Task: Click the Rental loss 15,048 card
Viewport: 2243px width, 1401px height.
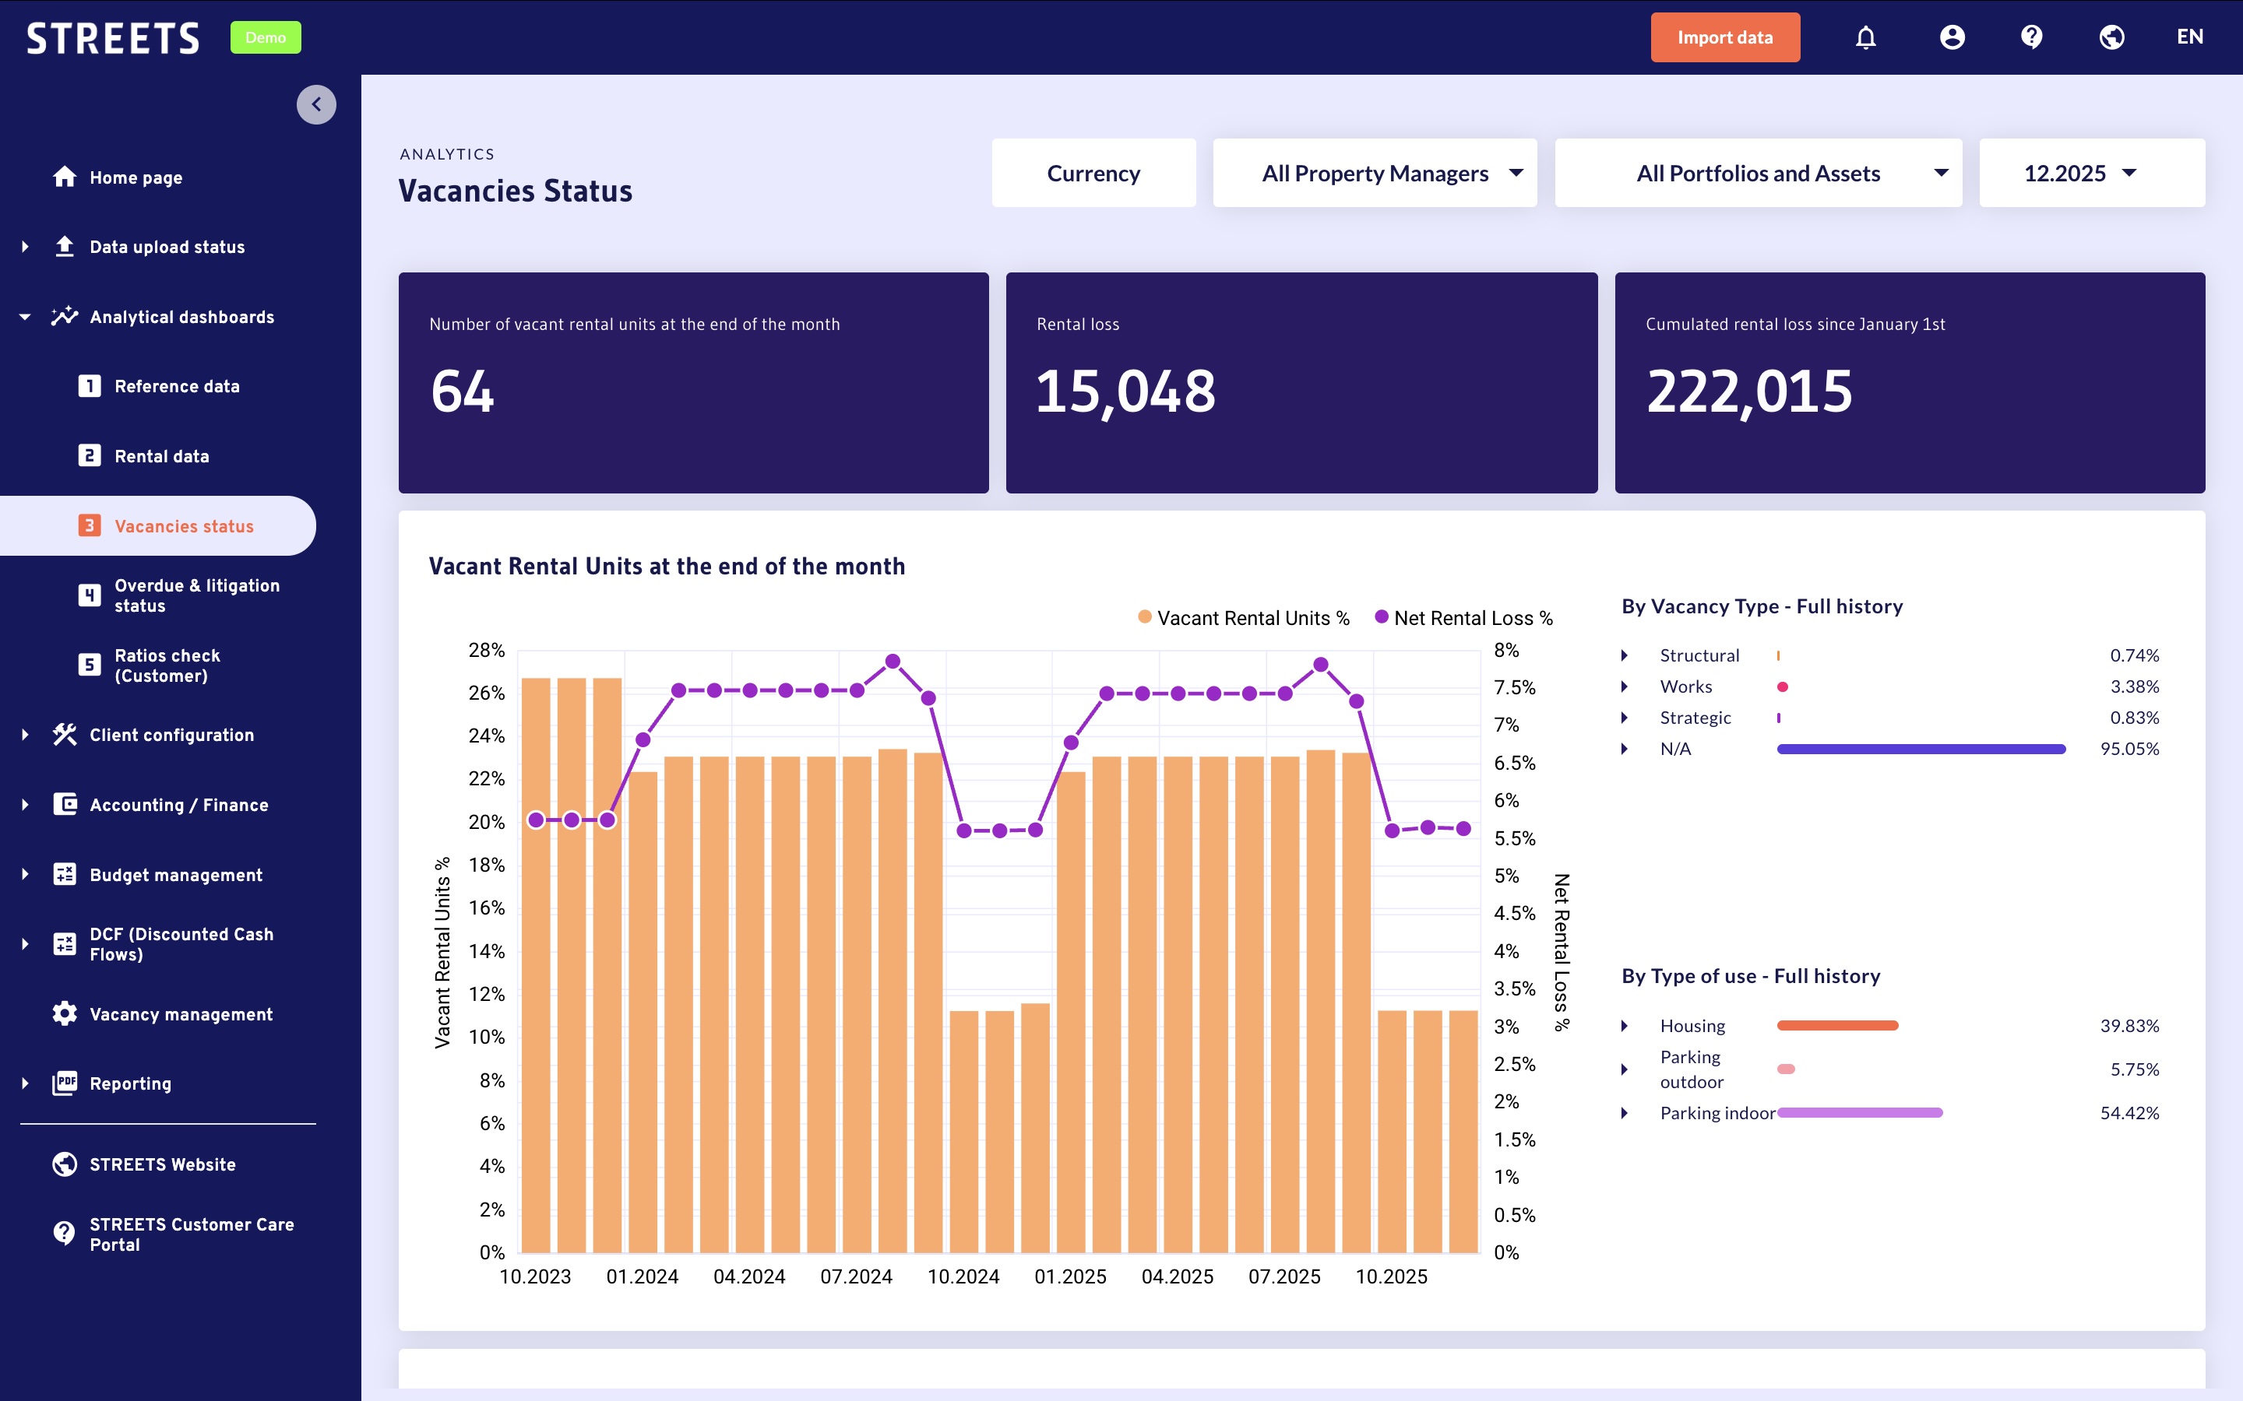Action: click(x=1301, y=383)
